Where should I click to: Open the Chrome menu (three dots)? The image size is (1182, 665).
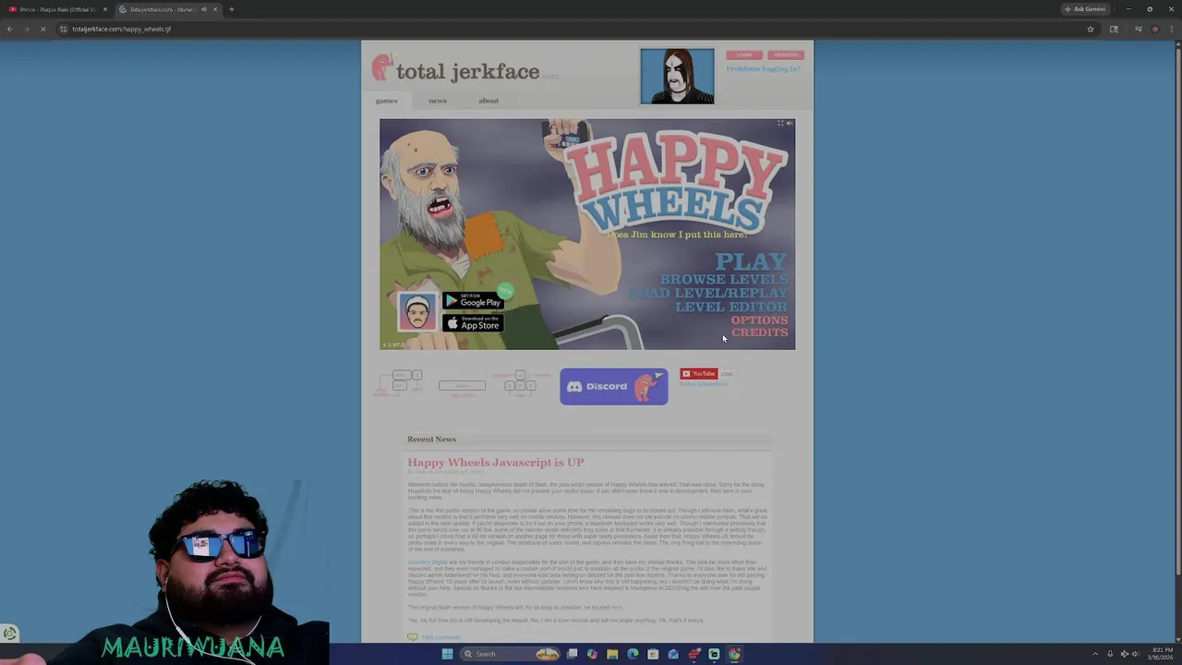[x=1173, y=29]
